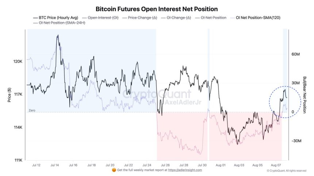
Task: Click the Aug 07 x-axis marker
Action: tap(276, 165)
